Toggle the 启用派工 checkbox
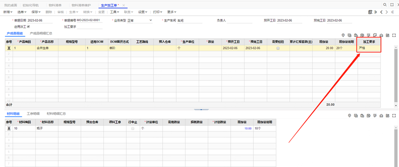Image resolution: width=399 pixels, height=167 pixels. click(x=29, y=26)
